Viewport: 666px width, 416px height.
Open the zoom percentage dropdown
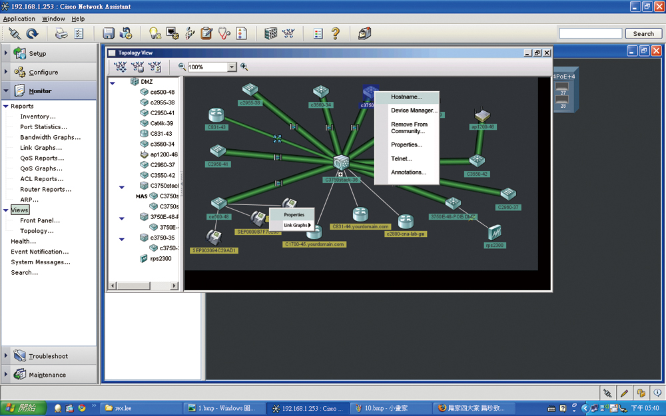click(232, 67)
